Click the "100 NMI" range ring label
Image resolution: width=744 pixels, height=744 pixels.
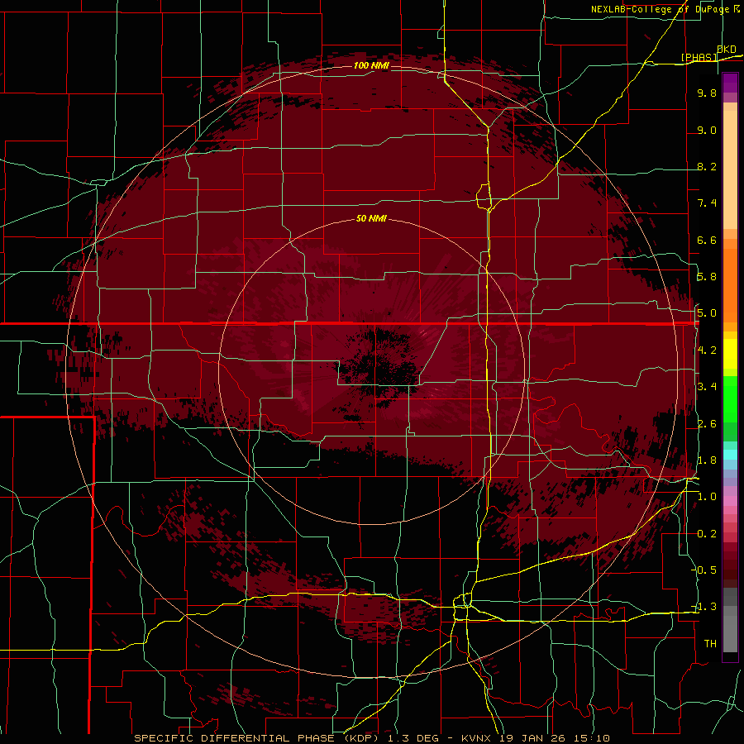point(371,65)
